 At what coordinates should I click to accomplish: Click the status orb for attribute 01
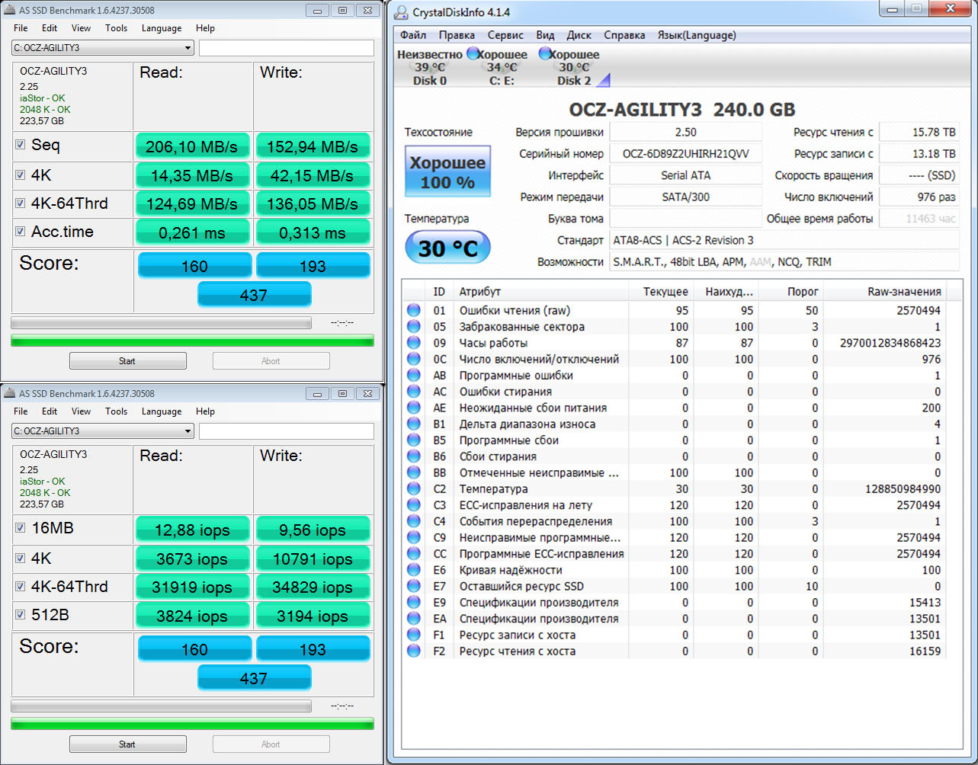tap(414, 310)
